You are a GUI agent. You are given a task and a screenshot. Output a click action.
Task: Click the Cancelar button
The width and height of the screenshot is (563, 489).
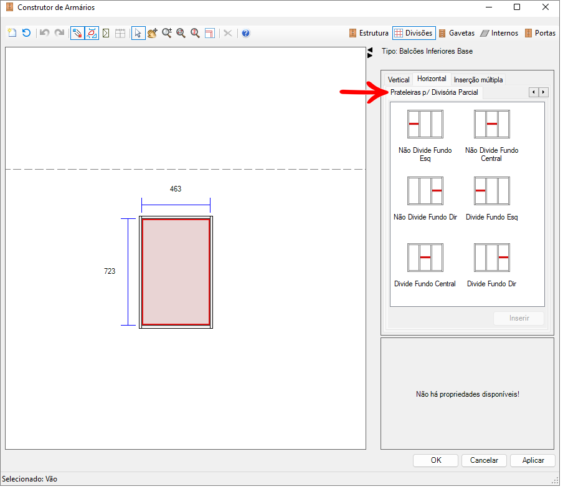coord(484,461)
